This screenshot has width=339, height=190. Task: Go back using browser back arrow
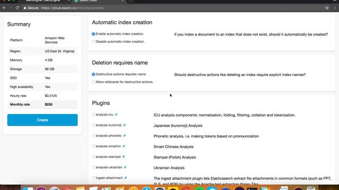tap(4, 8)
